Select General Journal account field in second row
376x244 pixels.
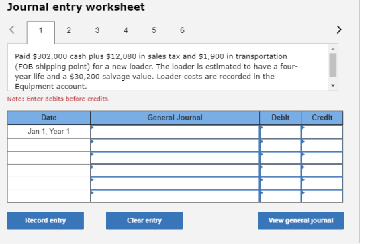click(175, 145)
